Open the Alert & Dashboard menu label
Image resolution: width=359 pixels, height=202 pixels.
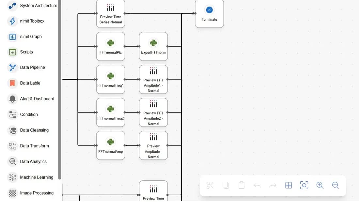[37, 99]
